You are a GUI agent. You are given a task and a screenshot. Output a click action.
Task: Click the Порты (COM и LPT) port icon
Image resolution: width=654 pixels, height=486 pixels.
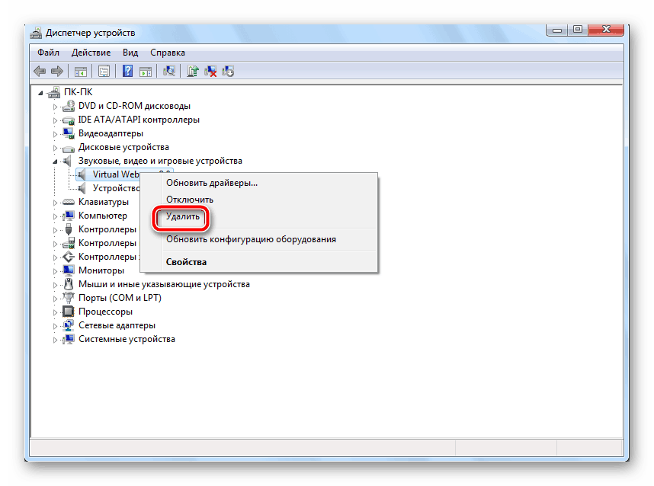coord(69,298)
